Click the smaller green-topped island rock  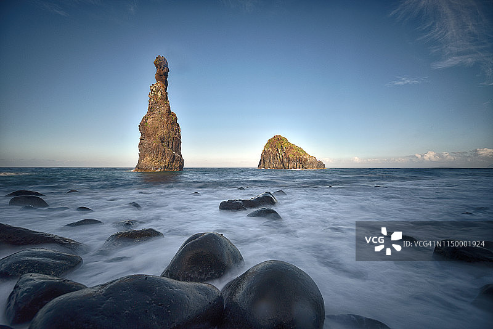287,154
